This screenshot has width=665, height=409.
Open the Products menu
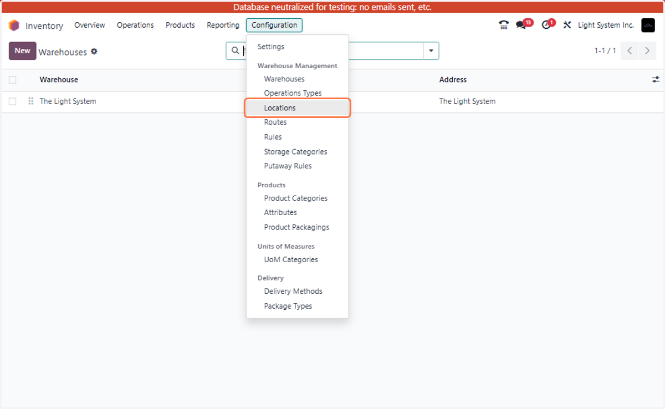coord(180,25)
